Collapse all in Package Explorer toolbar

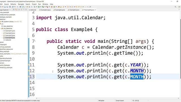tap(14, 10)
